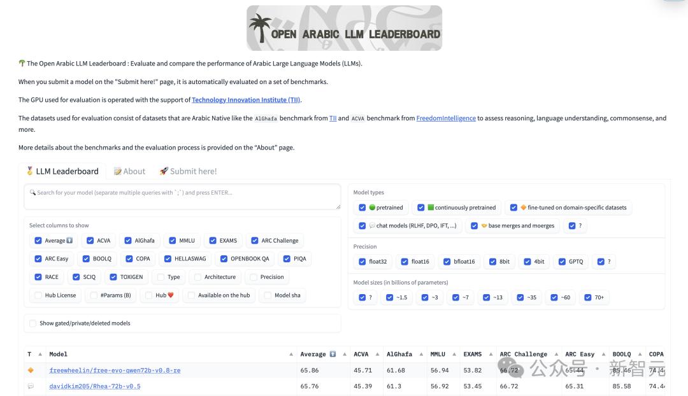688x396 pixels.
Task: Switch to the About tab
Action: (x=129, y=171)
